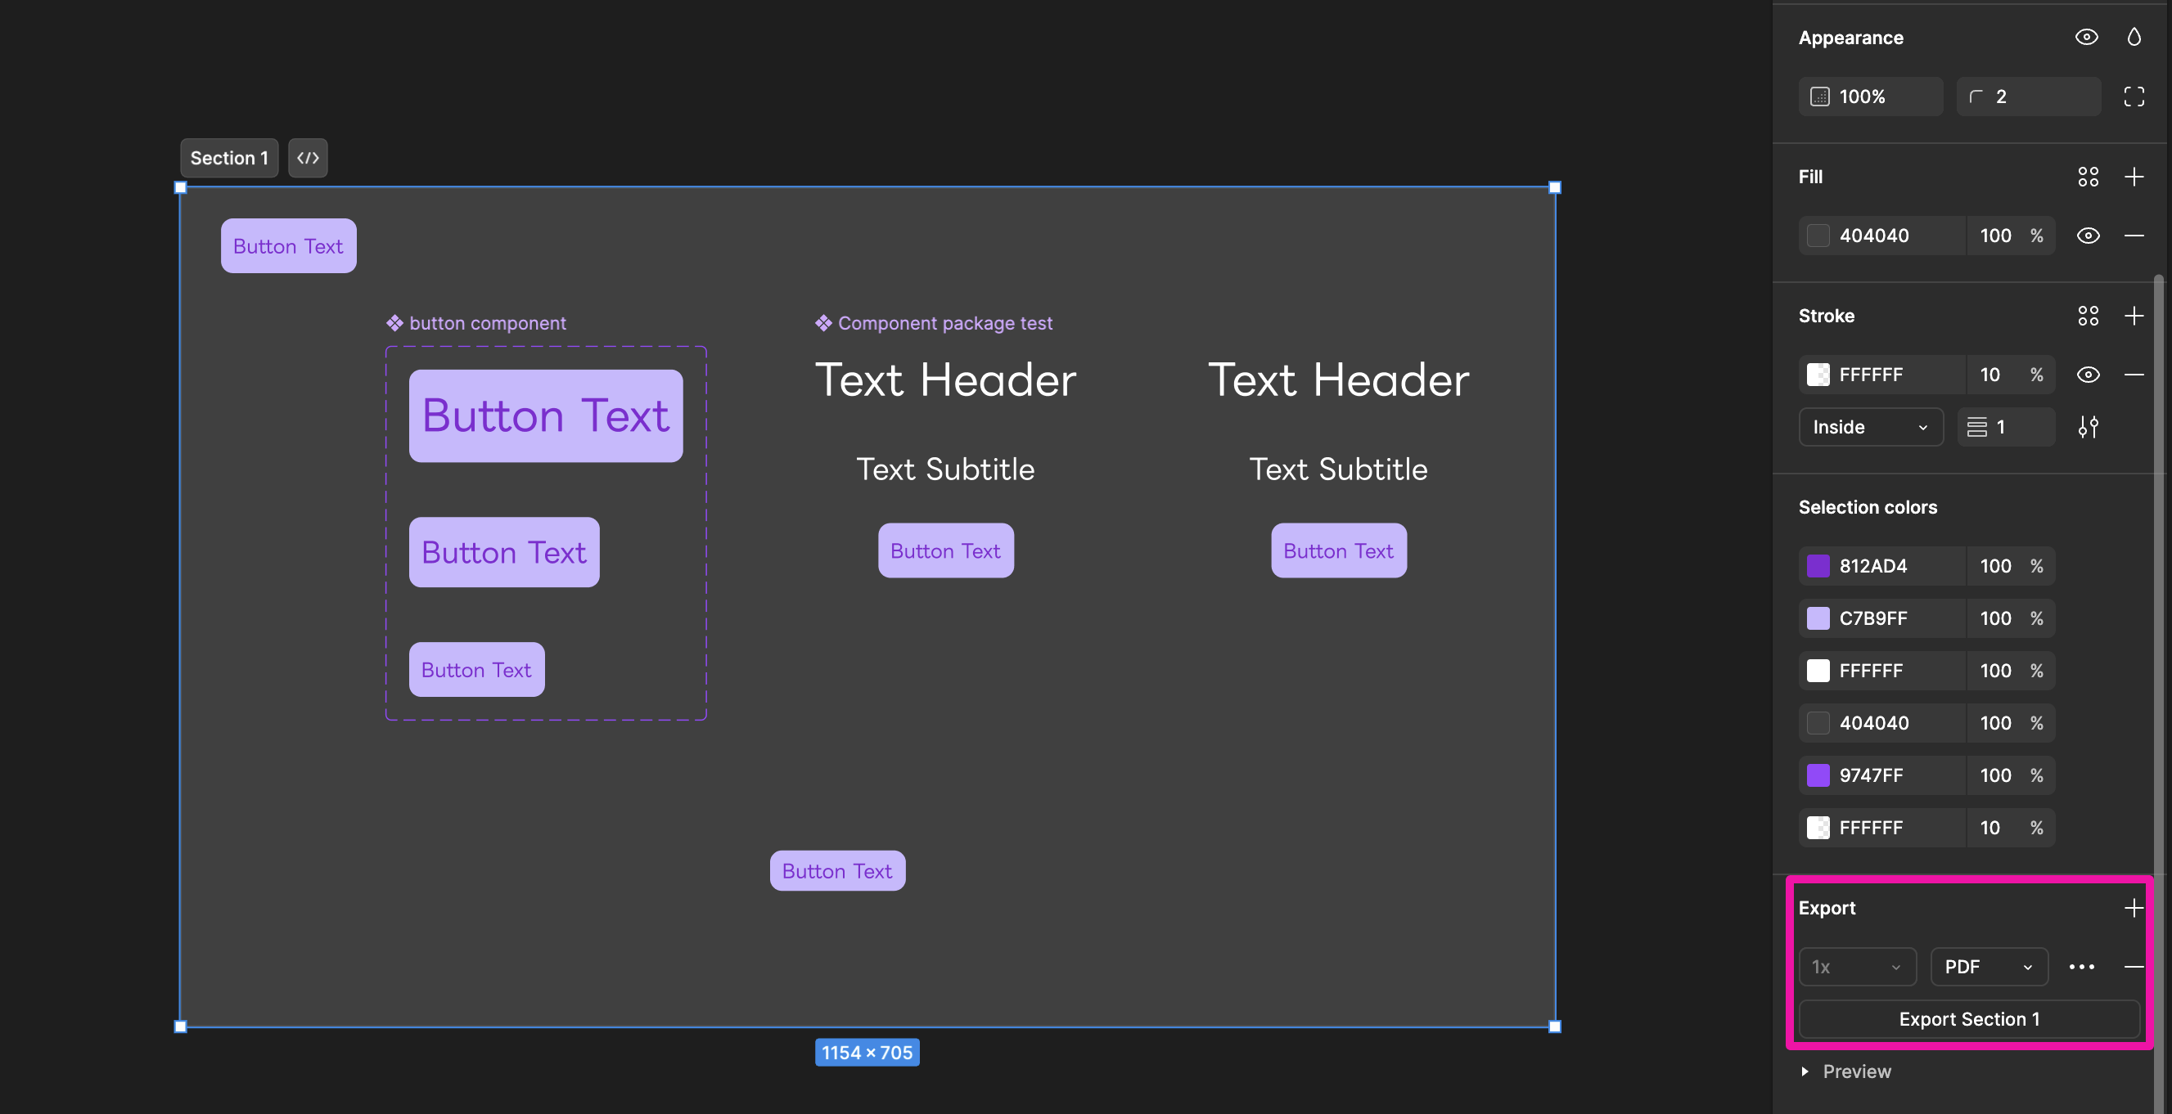Open Fill styles four-dot icon

(2088, 177)
